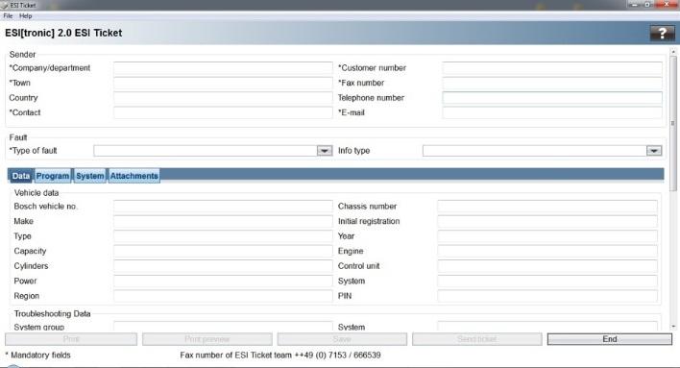Screen dimensions: 680x368
Task: Click the Print preview button
Action: click(207, 339)
